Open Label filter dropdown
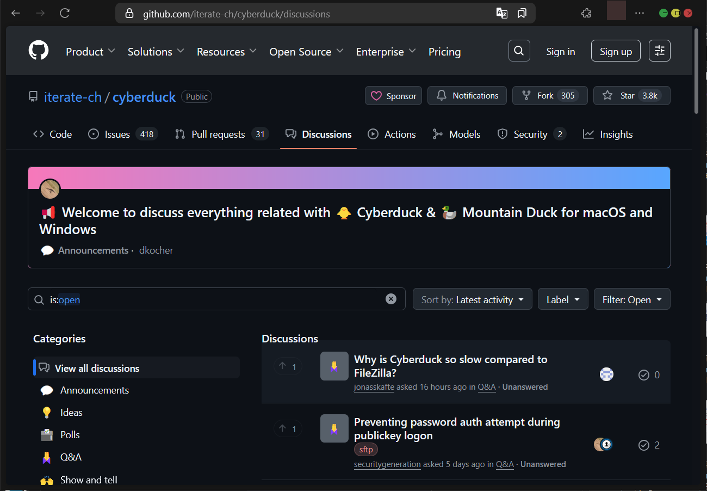The width and height of the screenshot is (707, 491). pos(563,299)
